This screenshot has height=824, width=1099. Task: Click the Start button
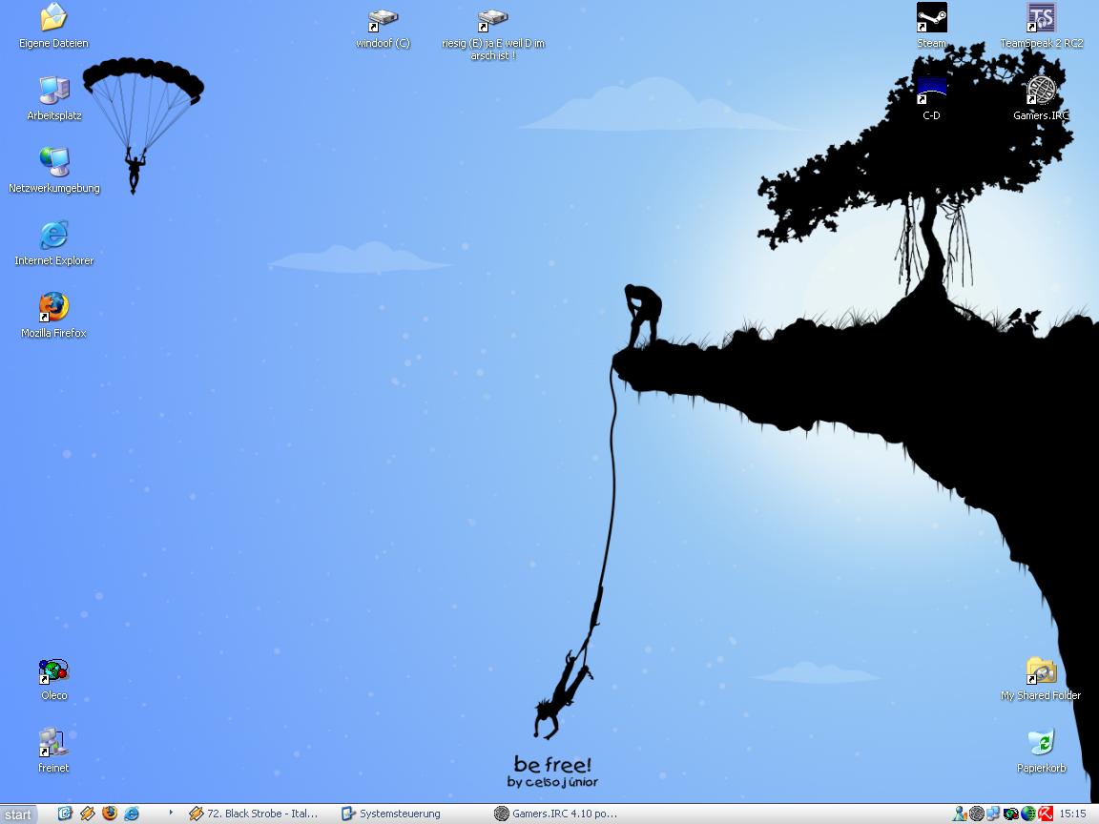[18, 814]
